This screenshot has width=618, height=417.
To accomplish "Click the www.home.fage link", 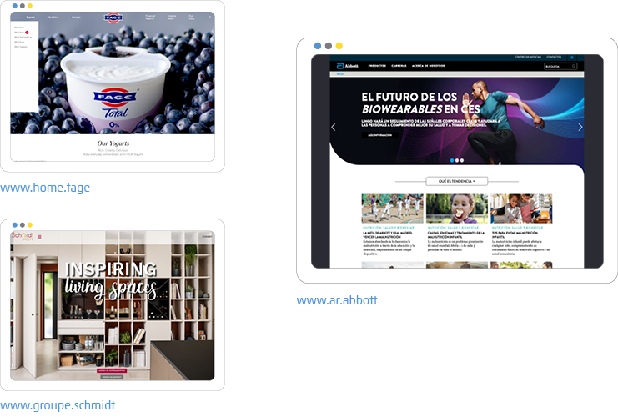I will [45, 188].
